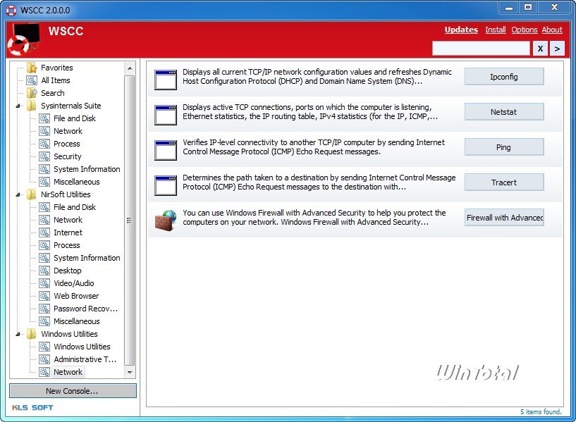The image size is (576, 422).
Task: Click the Favorites star folder icon
Action: point(32,68)
